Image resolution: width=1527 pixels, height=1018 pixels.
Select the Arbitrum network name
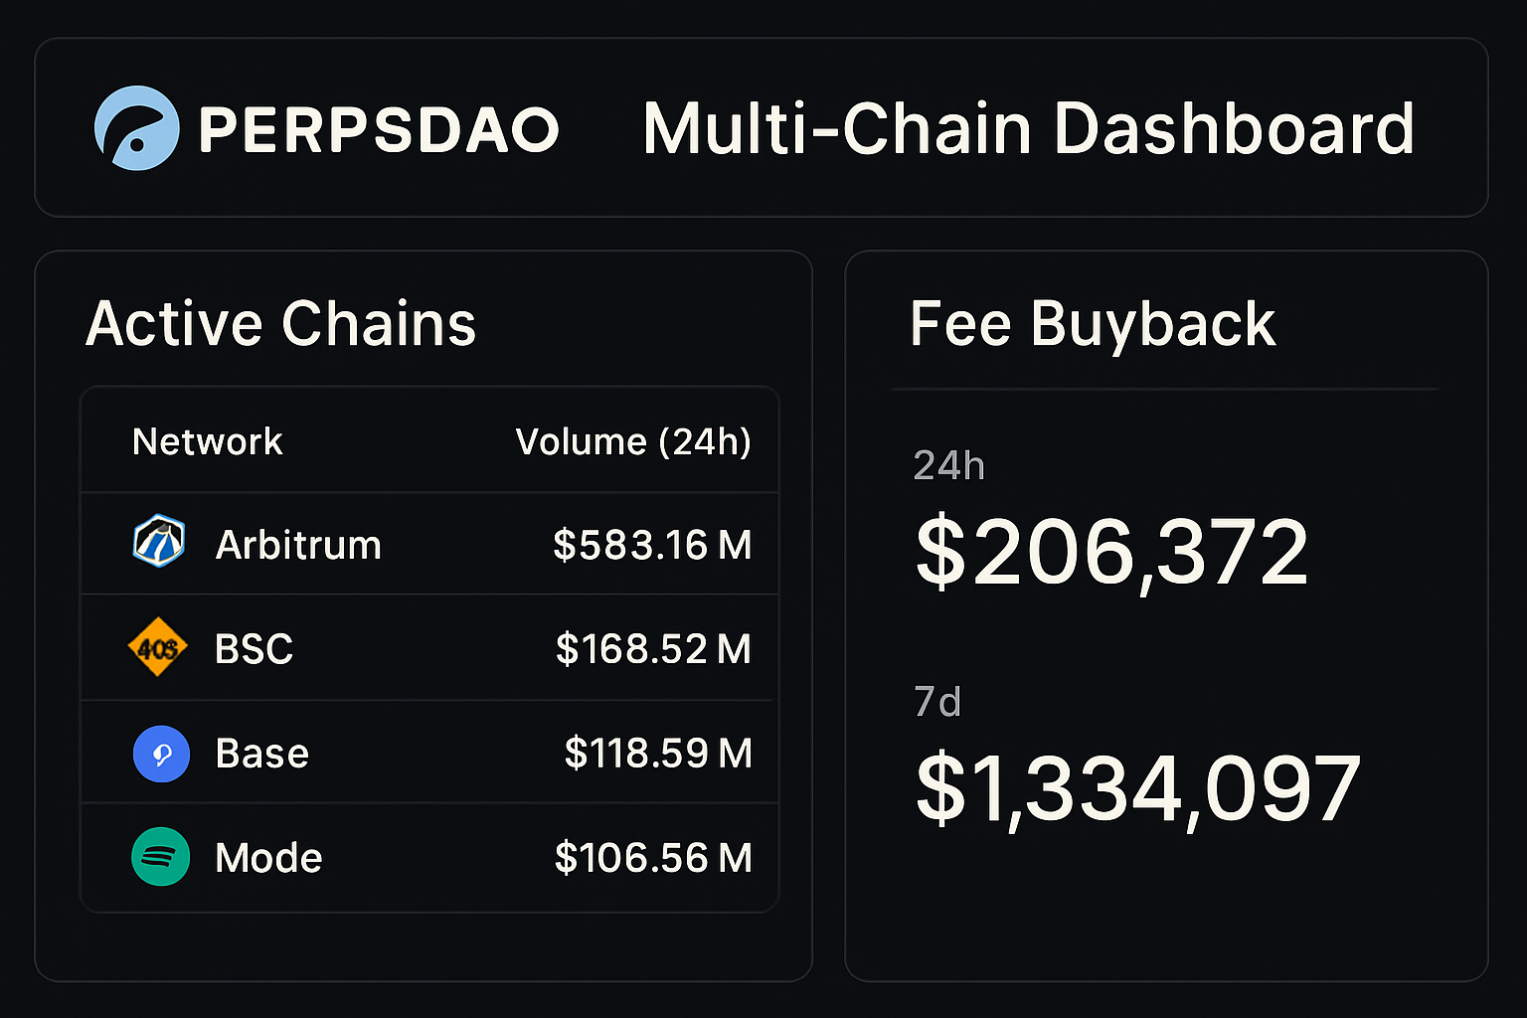point(298,545)
